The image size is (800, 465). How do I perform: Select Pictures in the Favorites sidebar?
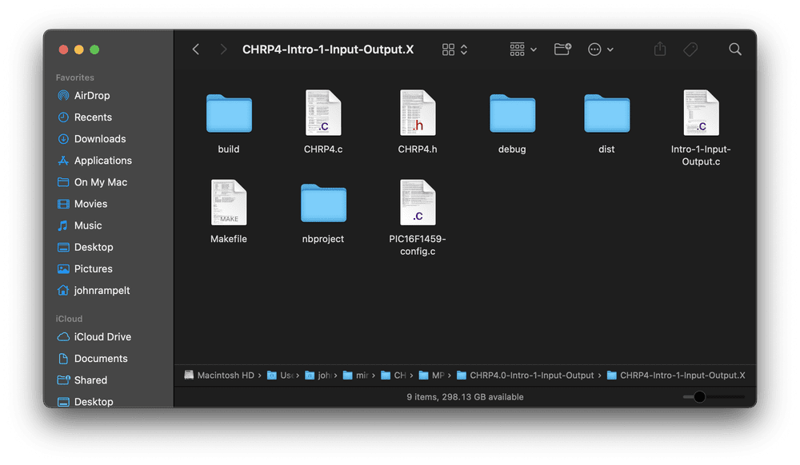pos(92,268)
